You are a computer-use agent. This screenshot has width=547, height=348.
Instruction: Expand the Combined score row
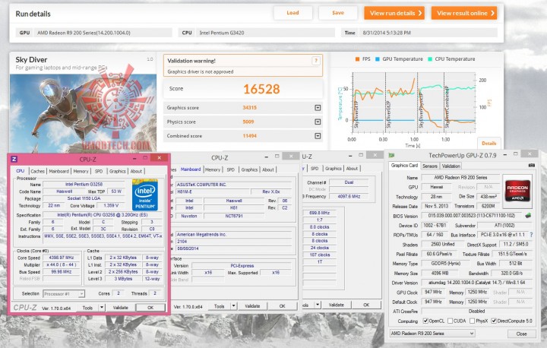pos(318,136)
